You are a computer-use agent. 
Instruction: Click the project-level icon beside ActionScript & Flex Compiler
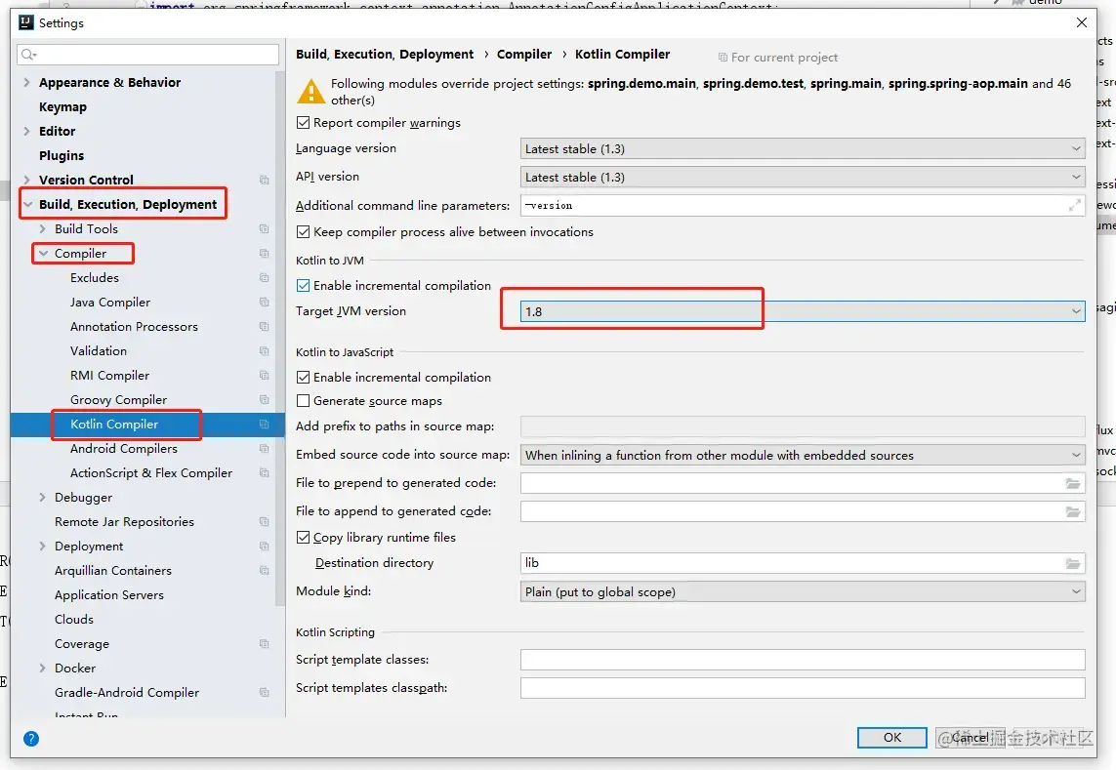point(264,473)
